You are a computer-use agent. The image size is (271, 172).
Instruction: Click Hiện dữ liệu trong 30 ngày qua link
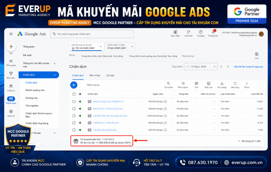click(248, 67)
